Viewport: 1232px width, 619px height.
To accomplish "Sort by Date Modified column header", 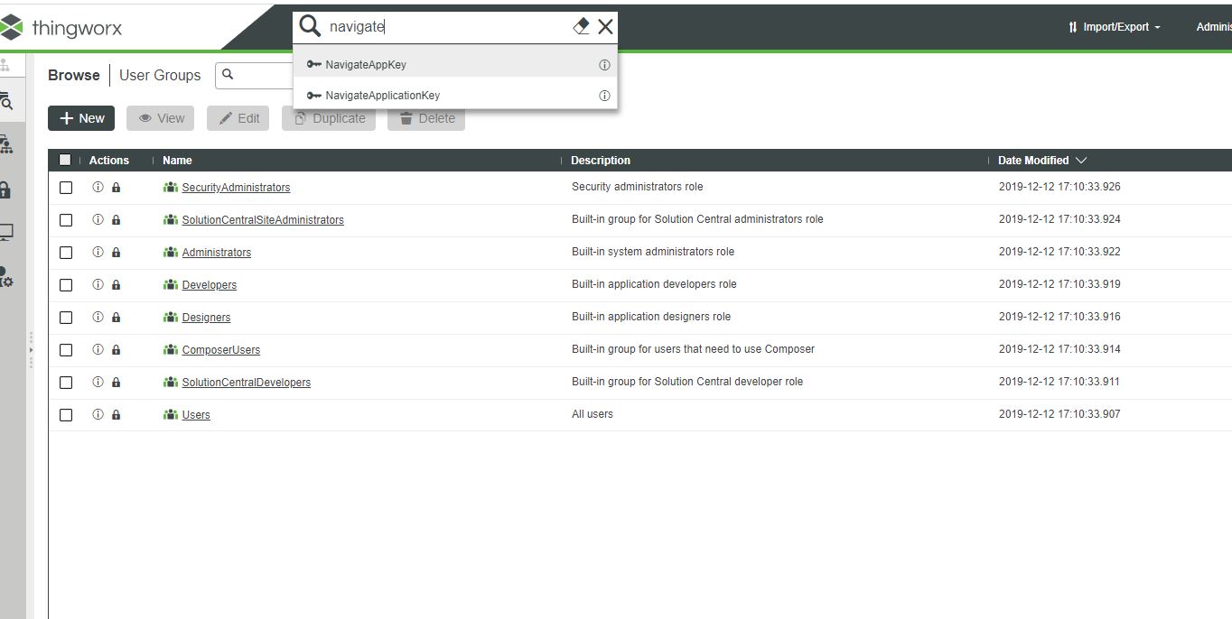I will coord(1042,161).
